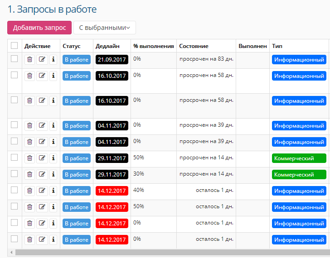Open info for the second 04.11.2017 request
This screenshot has height=258, width=330.
(x=53, y=142)
